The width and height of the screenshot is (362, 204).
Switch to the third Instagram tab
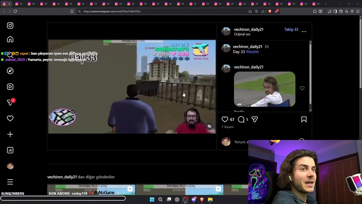point(31,4)
